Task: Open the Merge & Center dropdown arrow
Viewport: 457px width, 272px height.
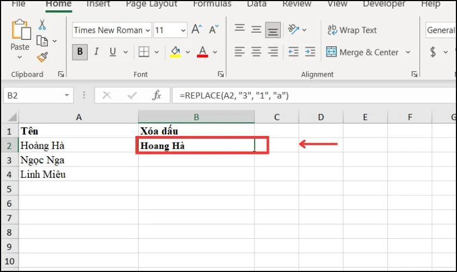Action: 408,52
